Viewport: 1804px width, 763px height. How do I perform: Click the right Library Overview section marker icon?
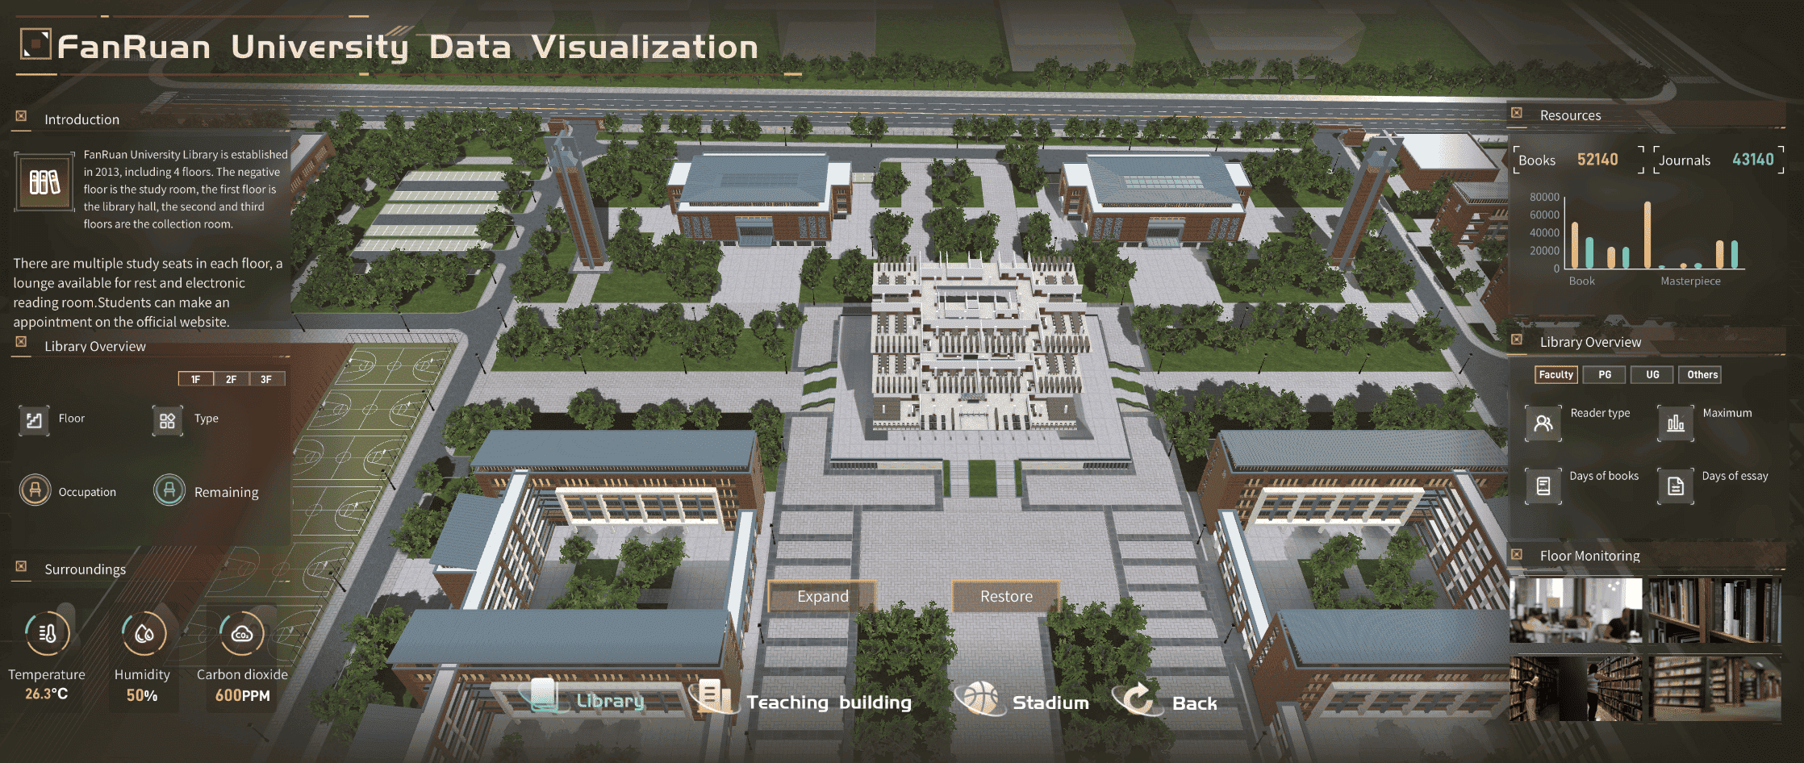coord(1517,340)
